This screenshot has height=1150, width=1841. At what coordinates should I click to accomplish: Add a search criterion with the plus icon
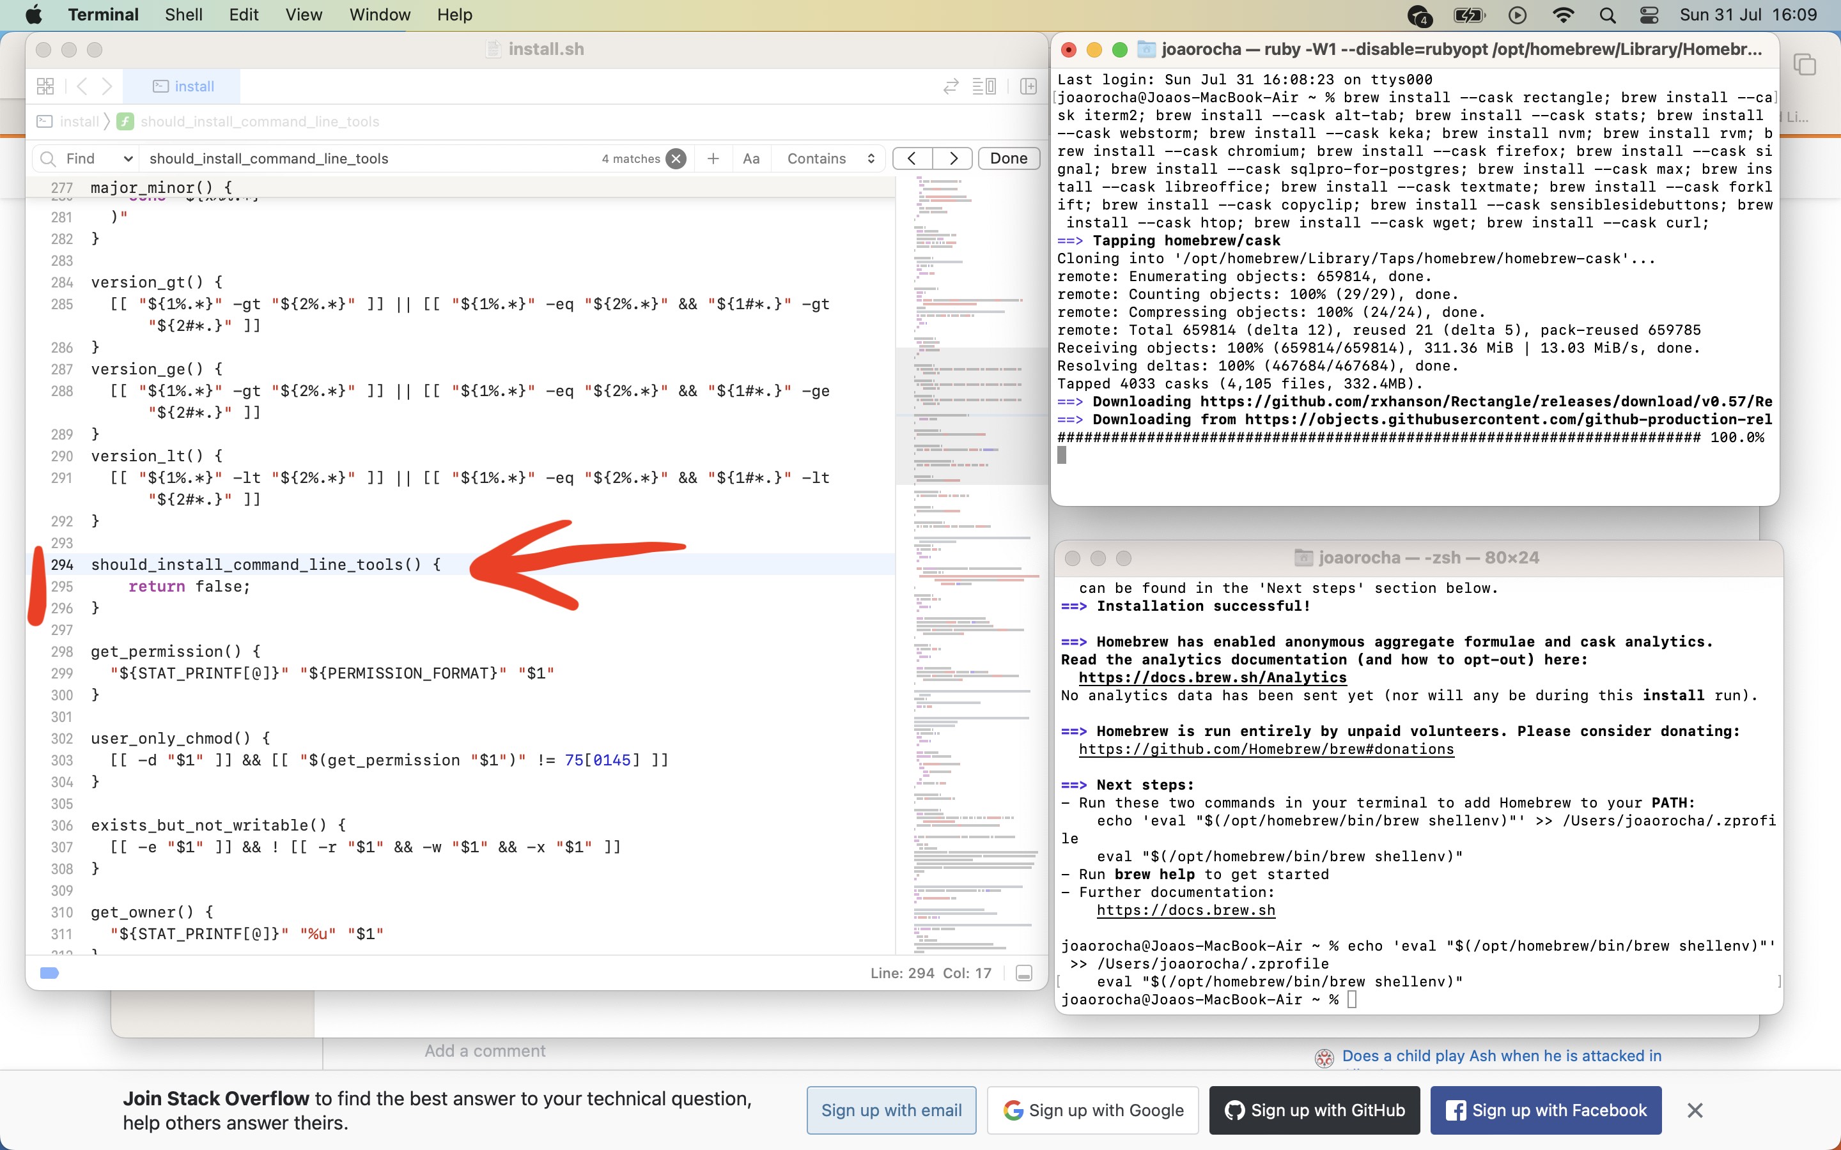(x=713, y=158)
